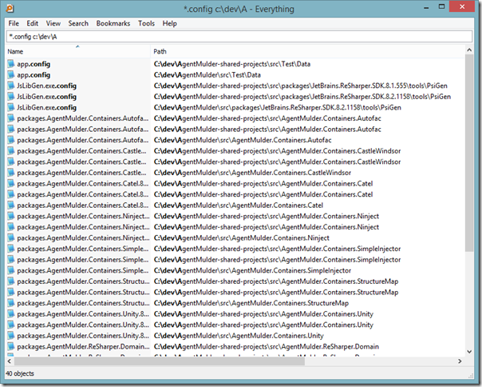The image size is (482, 387).
Task: Click path C:\dev\AgentMulder\src\AgentMulder.Containers.CastleWindsor
Action: click(x=252, y=173)
